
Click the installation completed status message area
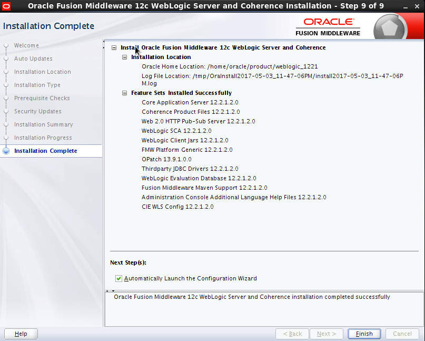coord(252,297)
